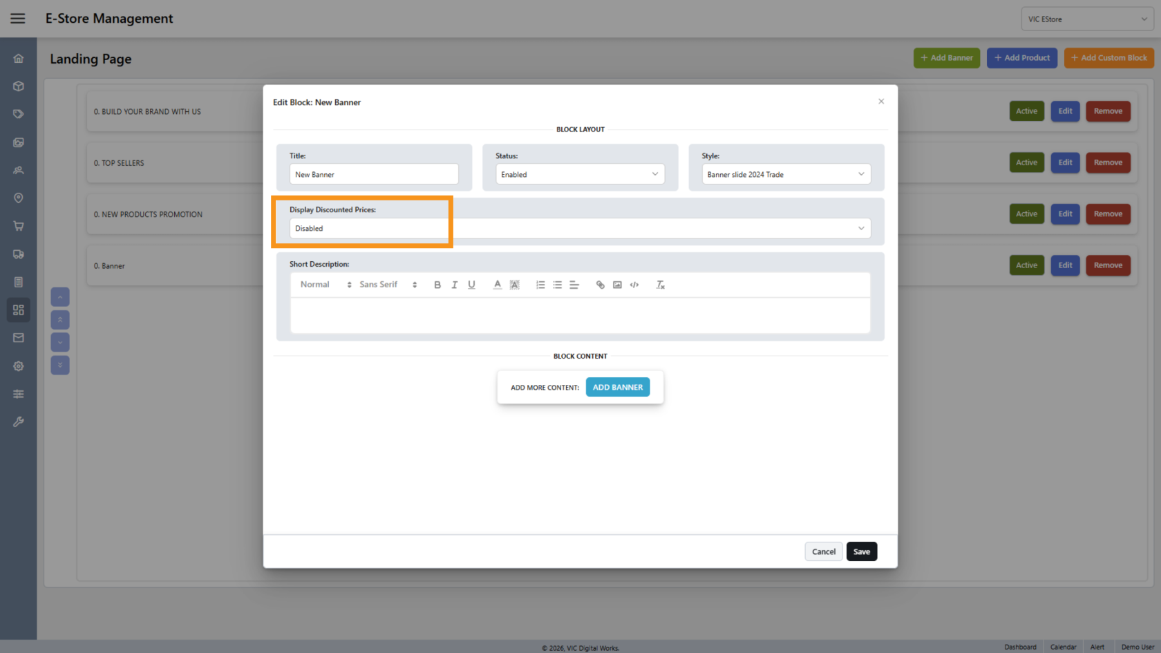This screenshot has width=1161, height=653.
Task: Open the Normal heading size picker
Action: (x=325, y=285)
